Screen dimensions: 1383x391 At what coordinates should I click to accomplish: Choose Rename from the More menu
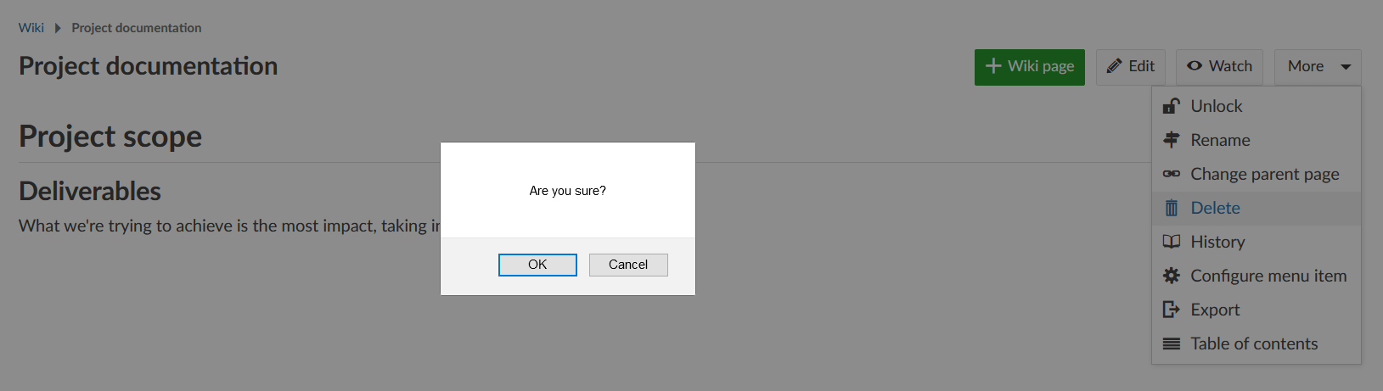[1220, 140]
